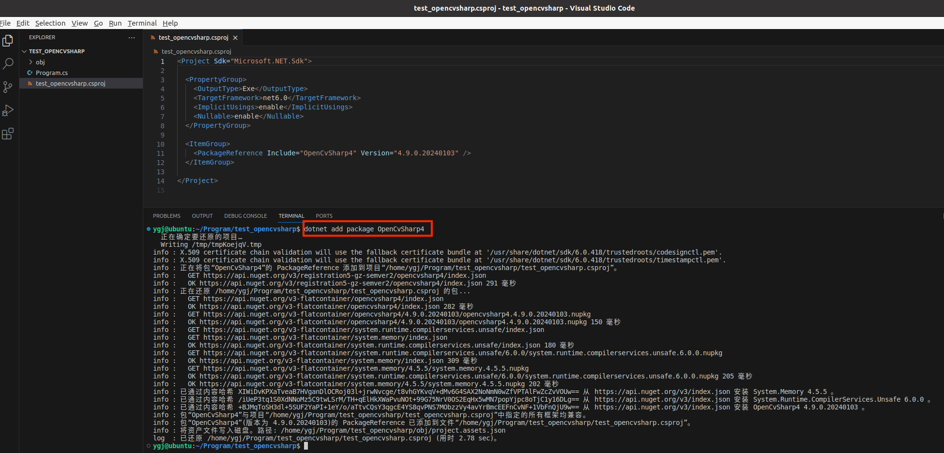Open the Source Control view
The width and height of the screenshot is (944, 453).
8,87
